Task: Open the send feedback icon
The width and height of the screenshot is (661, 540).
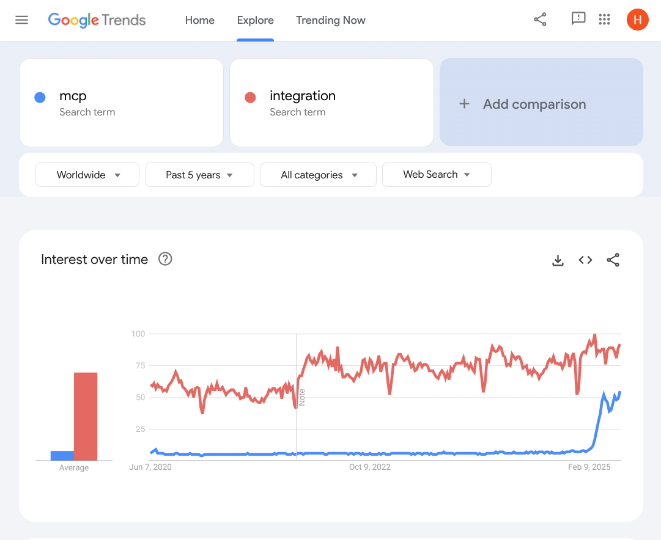Action: tap(578, 19)
